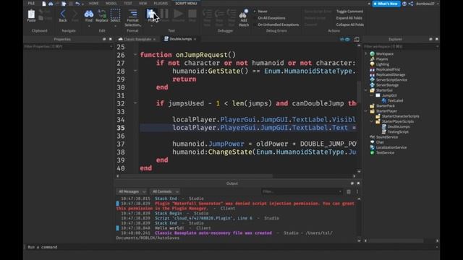Click the Resume triangle icon
463x260 pixels.
(178, 14)
